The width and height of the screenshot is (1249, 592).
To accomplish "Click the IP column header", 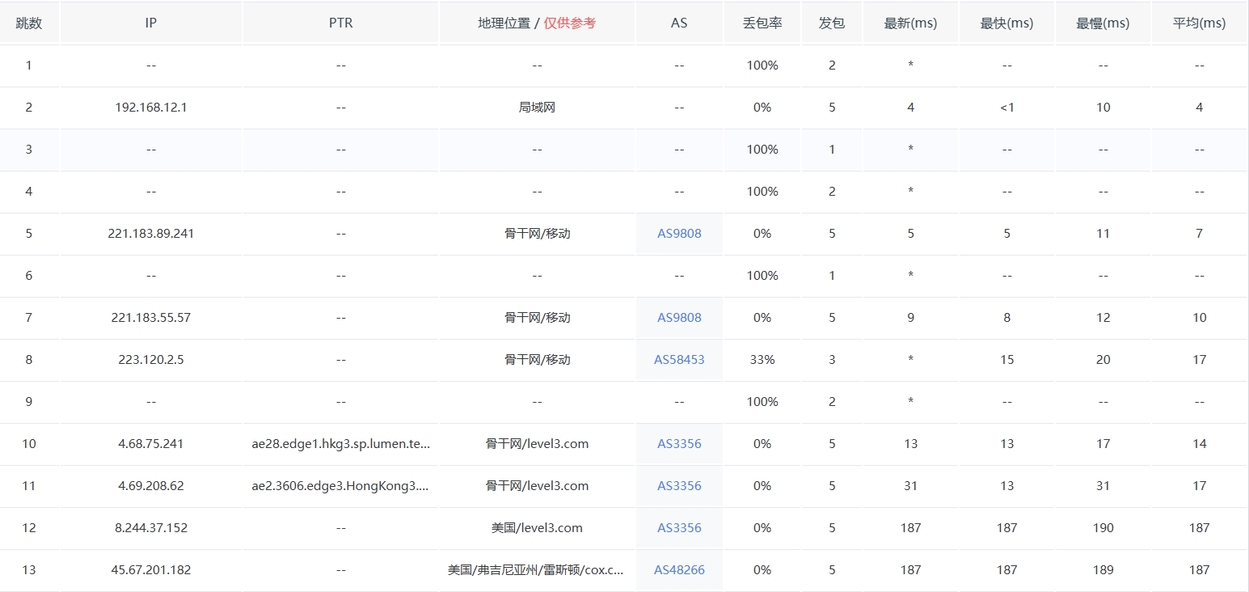I will (151, 23).
